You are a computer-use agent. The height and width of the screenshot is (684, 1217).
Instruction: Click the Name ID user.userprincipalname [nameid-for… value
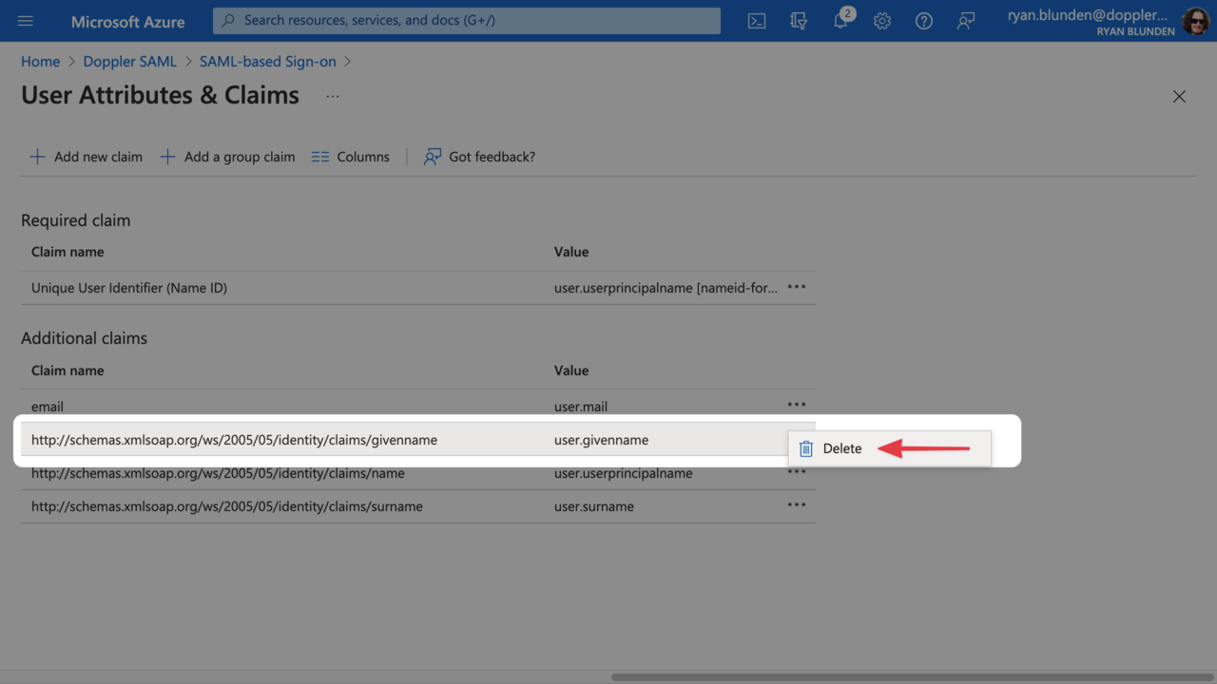[666, 288]
